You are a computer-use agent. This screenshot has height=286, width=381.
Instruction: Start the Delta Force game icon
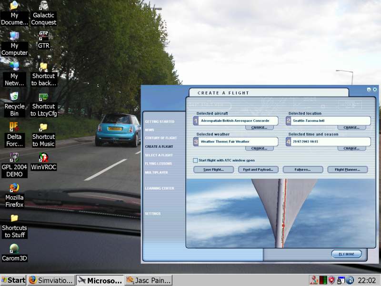(x=14, y=135)
